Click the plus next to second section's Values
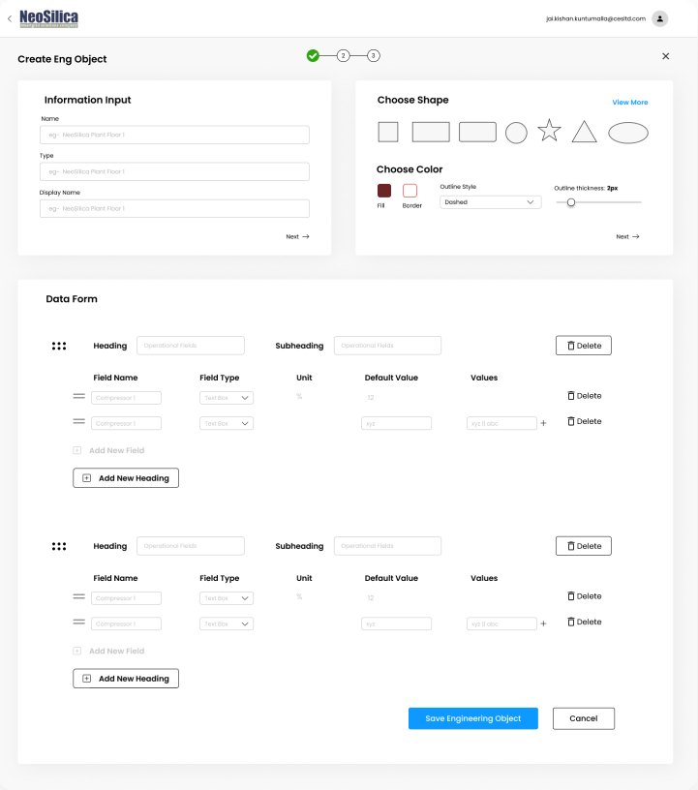Viewport: 698px width, 790px height. click(543, 623)
